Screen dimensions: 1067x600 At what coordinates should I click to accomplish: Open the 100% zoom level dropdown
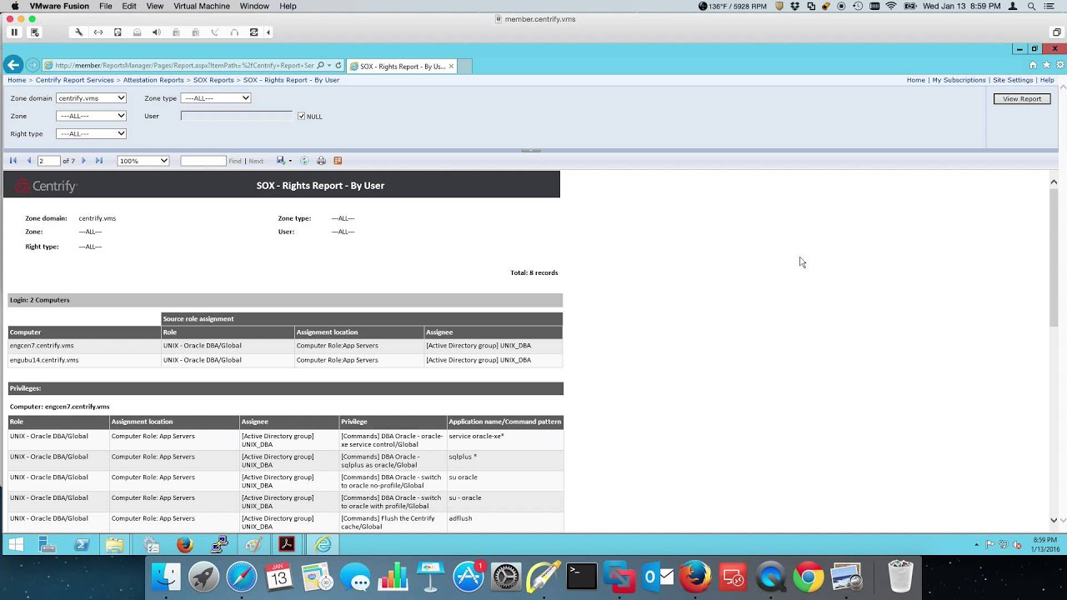[x=143, y=161]
